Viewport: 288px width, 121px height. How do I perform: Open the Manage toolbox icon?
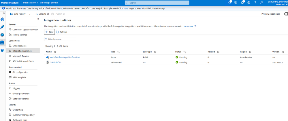(x=2, y=43)
